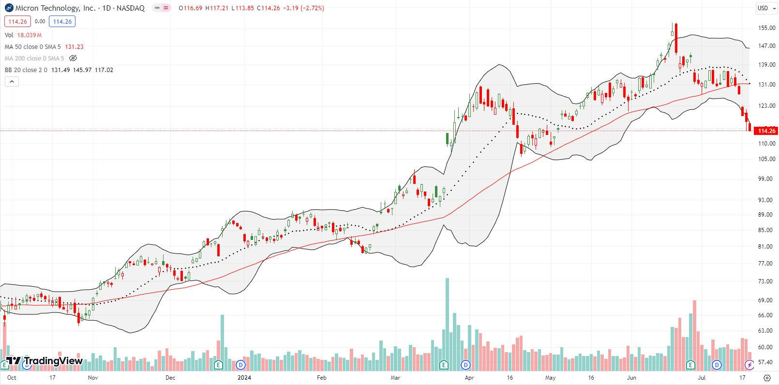Viewport: 779px width, 385px height.
Task: Click the high price H117.21 value
Action: click(x=216, y=8)
